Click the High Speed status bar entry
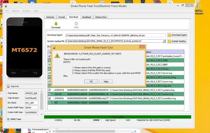This screenshot has width=210, height=133. click(x=110, y=120)
